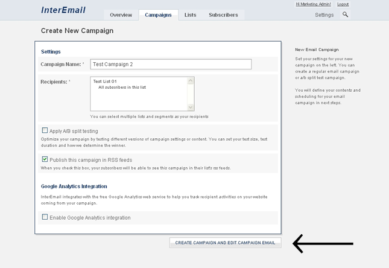Focus the Campaign Name text field
The image size is (389, 268).
[171, 64]
